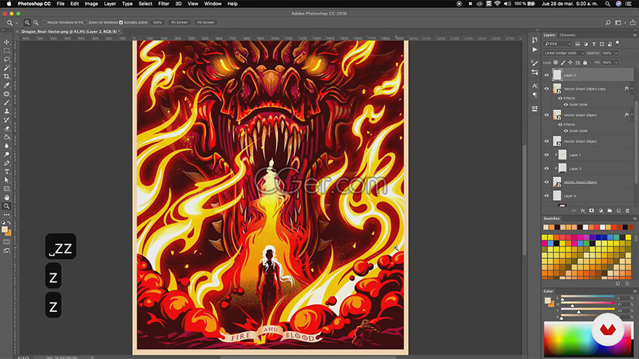Viewport: 639px width, 359px height.
Task: Open the Select menu
Action: (x=145, y=4)
